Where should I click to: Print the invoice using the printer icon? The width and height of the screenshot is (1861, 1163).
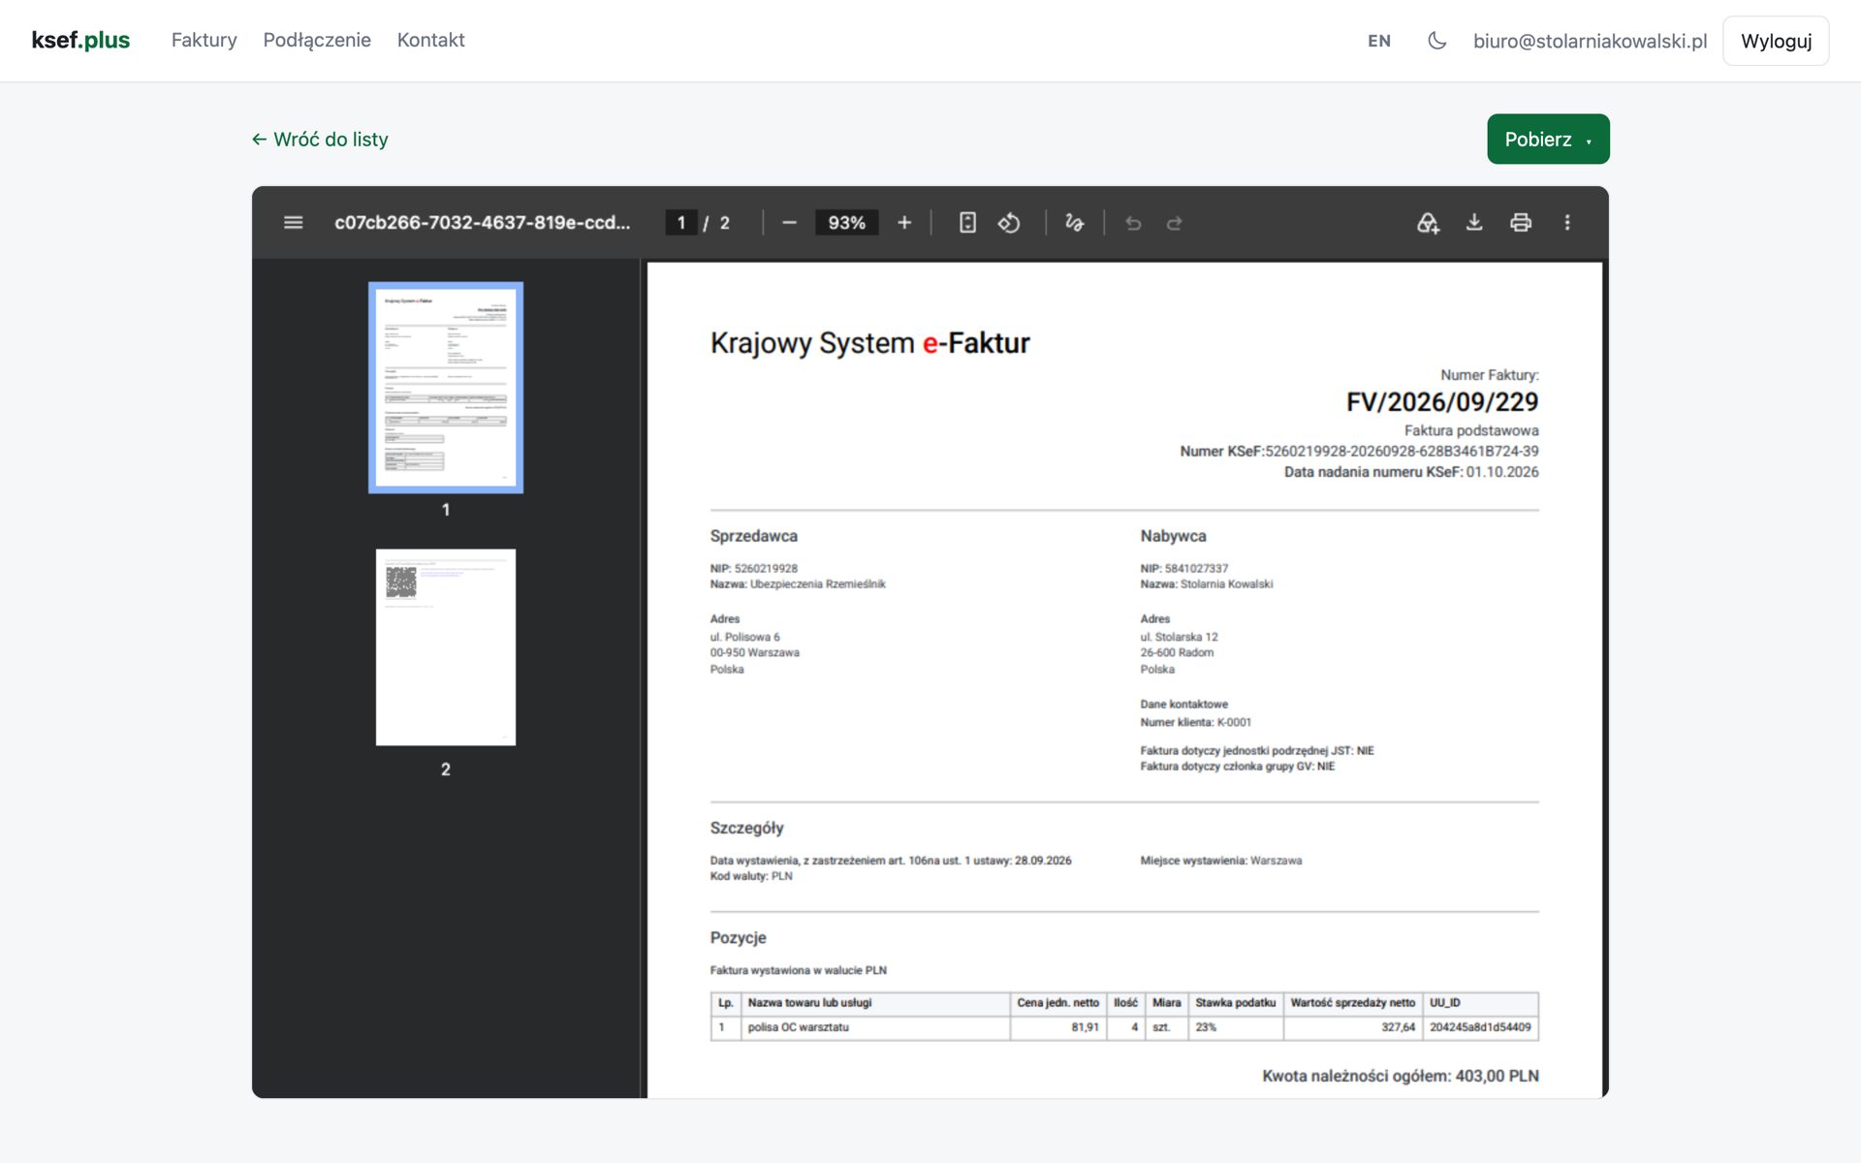tap(1521, 223)
